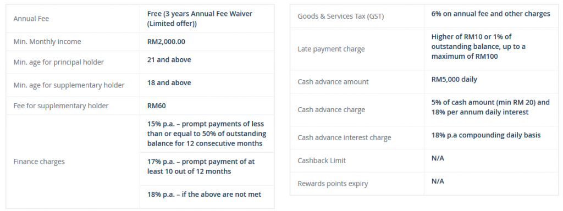Image resolution: width=563 pixels, height=211 pixels.
Task: Click the Cashback Limit row label
Action: pos(322,161)
